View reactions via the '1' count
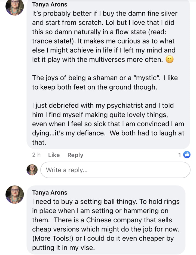196x255 pixels. [180, 155]
